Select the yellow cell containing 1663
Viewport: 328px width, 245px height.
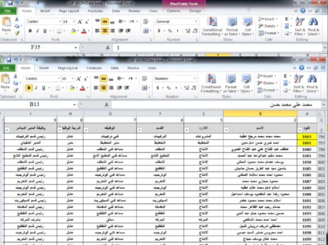point(307,137)
